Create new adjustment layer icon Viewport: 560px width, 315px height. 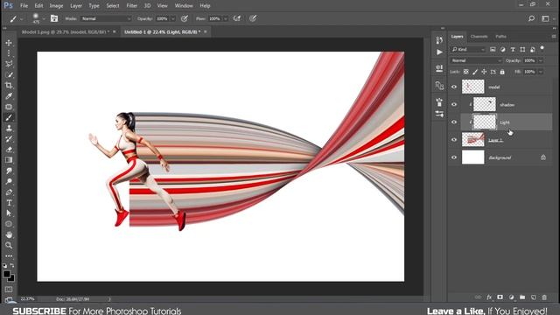(511, 297)
